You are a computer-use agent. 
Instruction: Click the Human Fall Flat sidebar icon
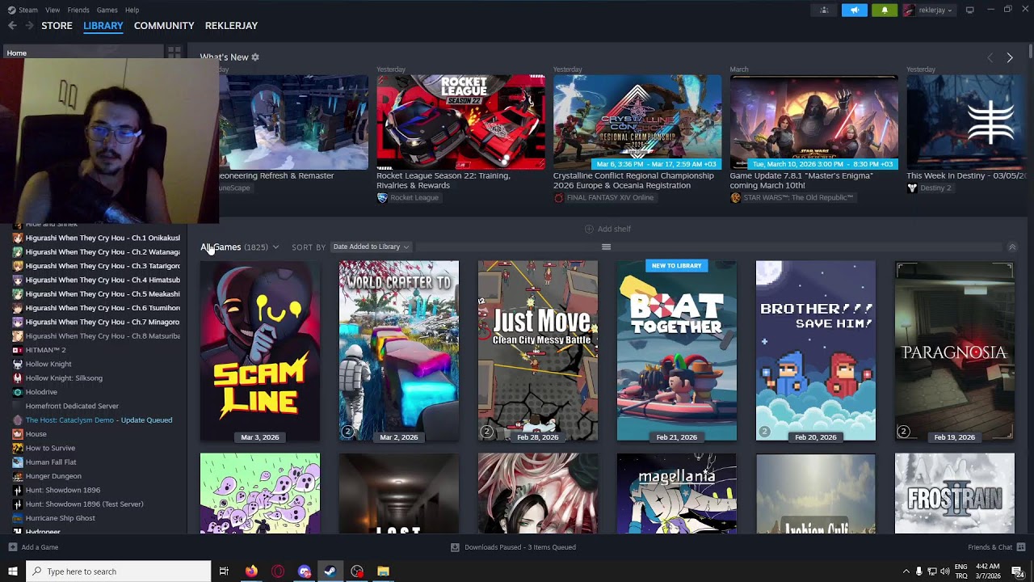[x=18, y=462]
